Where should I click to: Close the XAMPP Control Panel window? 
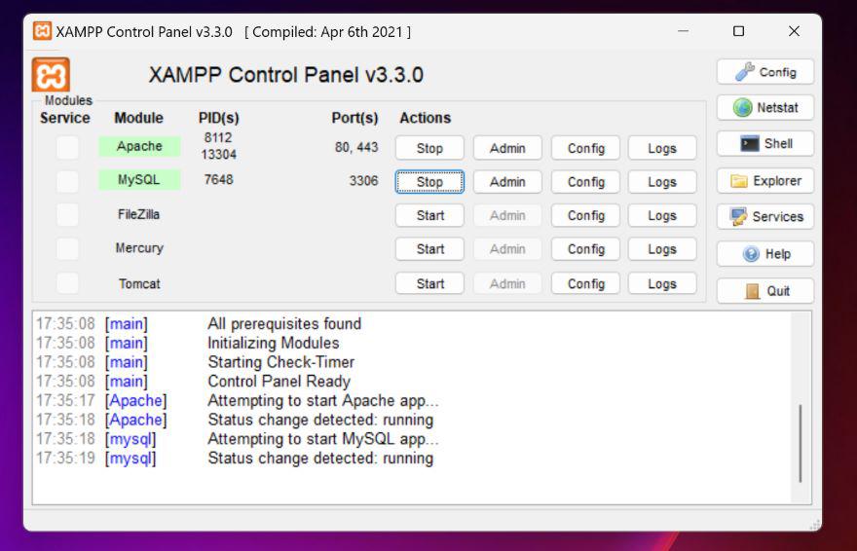click(x=794, y=31)
